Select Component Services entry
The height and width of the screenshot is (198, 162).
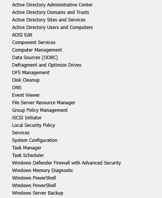coord(34,43)
